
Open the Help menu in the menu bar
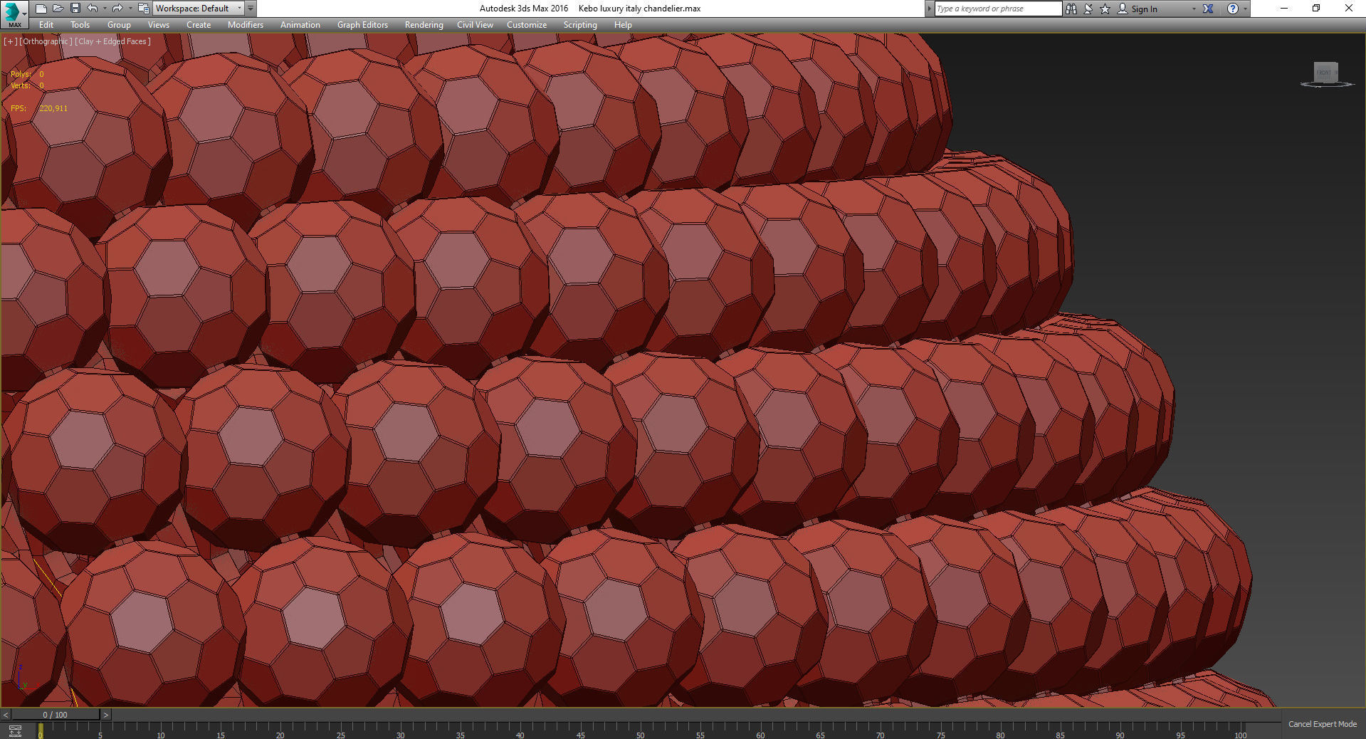pyautogui.click(x=623, y=25)
